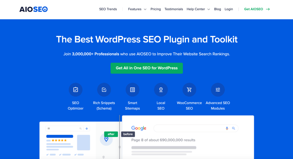Image resolution: width=293 pixels, height=159 pixels.
Task: Click the Get AIOSEO arrow link
Action: 257,9
